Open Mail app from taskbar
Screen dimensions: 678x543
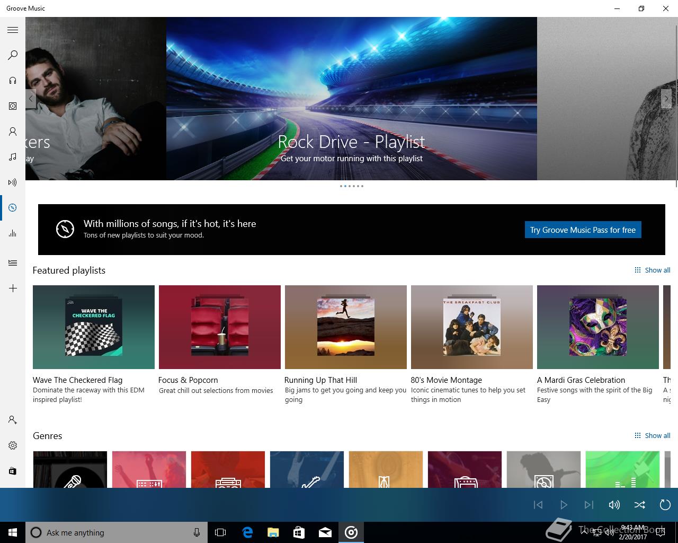click(325, 532)
